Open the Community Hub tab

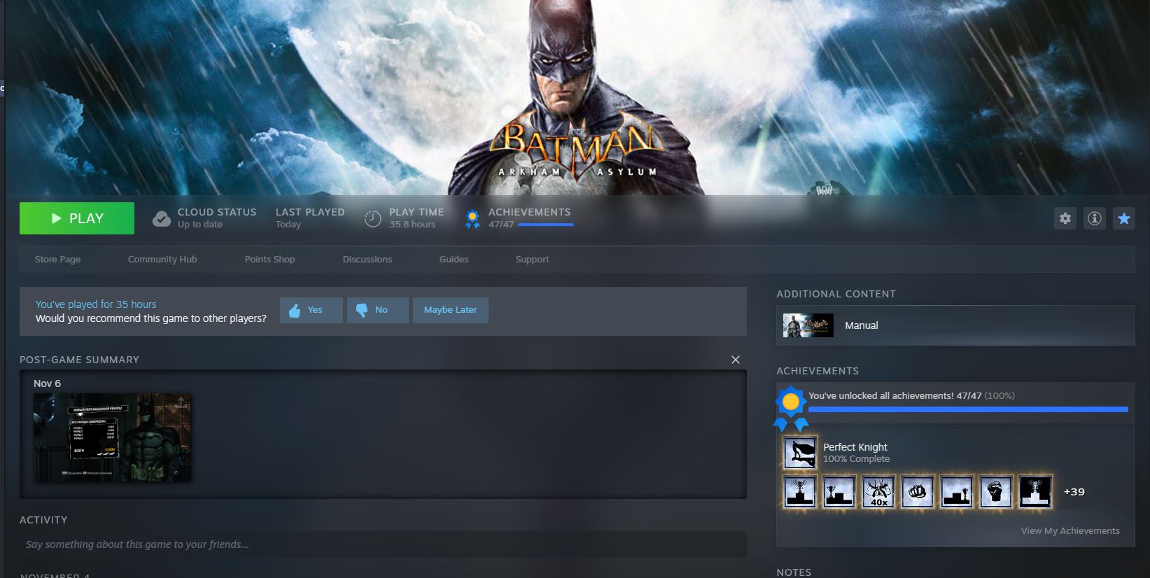162,259
